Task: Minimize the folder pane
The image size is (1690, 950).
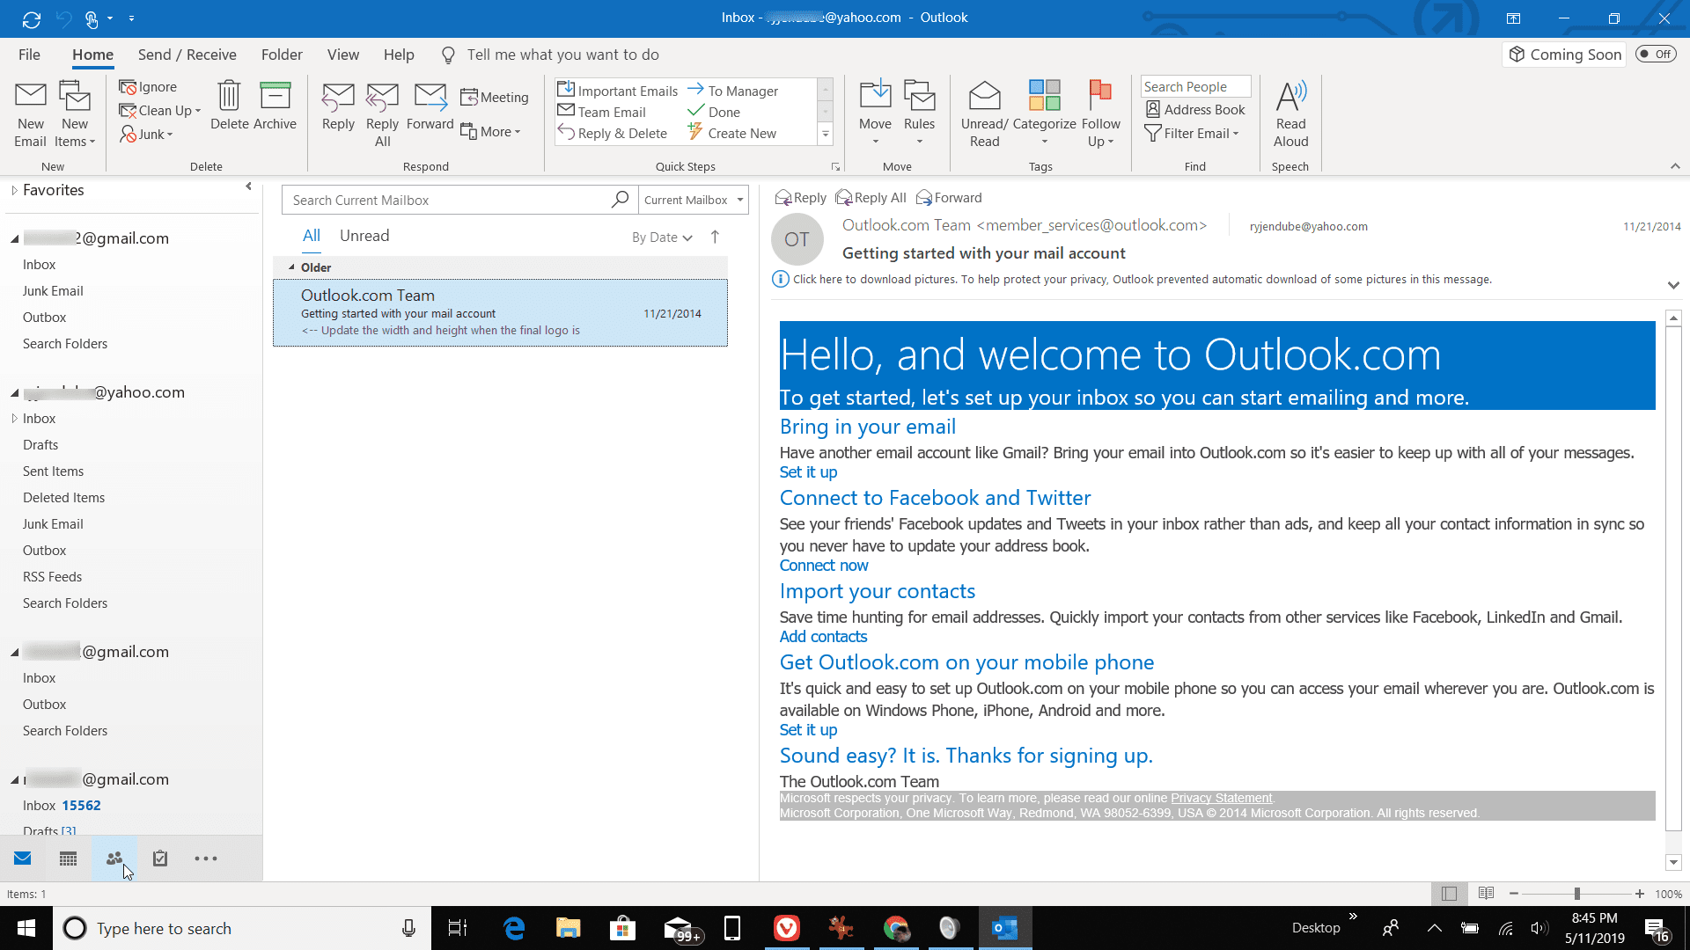Action: click(x=248, y=186)
